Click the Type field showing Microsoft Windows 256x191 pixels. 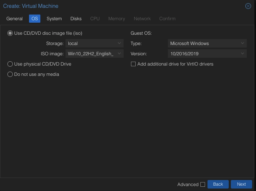click(x=207, y=43)
